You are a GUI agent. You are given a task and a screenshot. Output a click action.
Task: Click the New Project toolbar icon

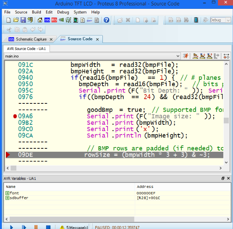(9, 20)
